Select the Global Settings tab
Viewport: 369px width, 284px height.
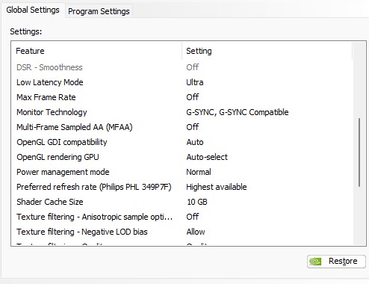pyautogui.click(x=33, y=10)
